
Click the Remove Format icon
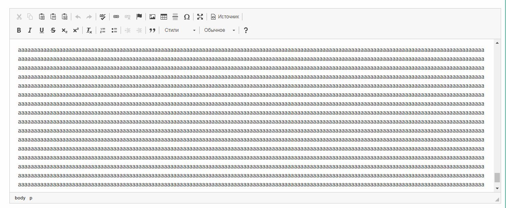[89, 30]
